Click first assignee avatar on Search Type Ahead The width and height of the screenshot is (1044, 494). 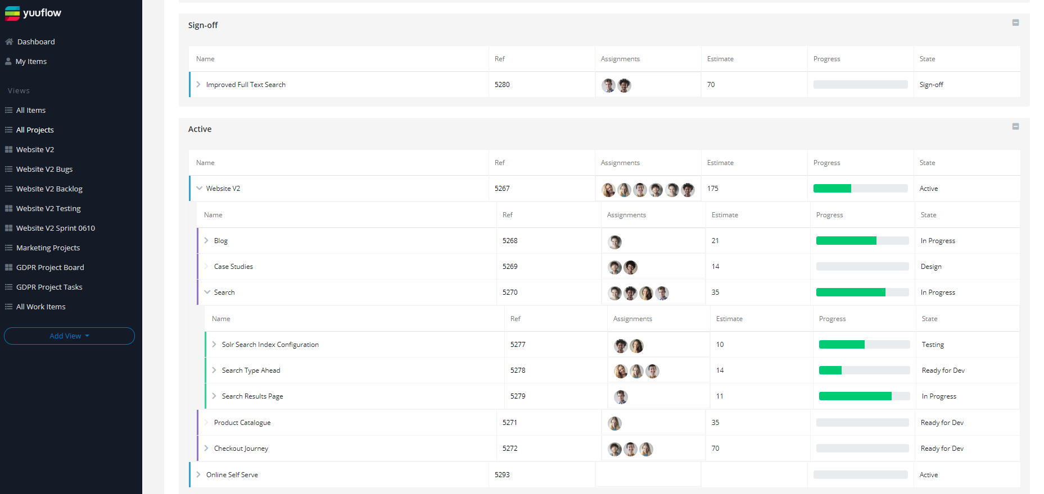point(621,371)
